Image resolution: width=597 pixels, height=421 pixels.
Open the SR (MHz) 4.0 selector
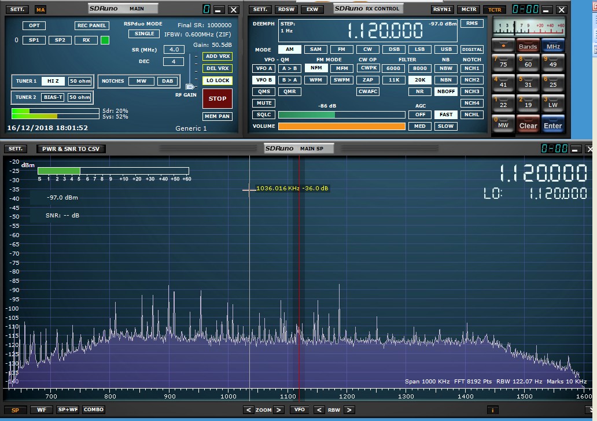pyautogui.click(x=174, y=49)
